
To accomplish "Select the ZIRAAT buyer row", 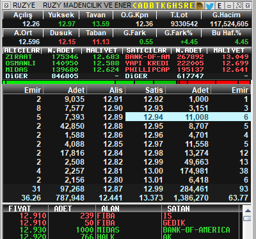I will click(63, 57).
